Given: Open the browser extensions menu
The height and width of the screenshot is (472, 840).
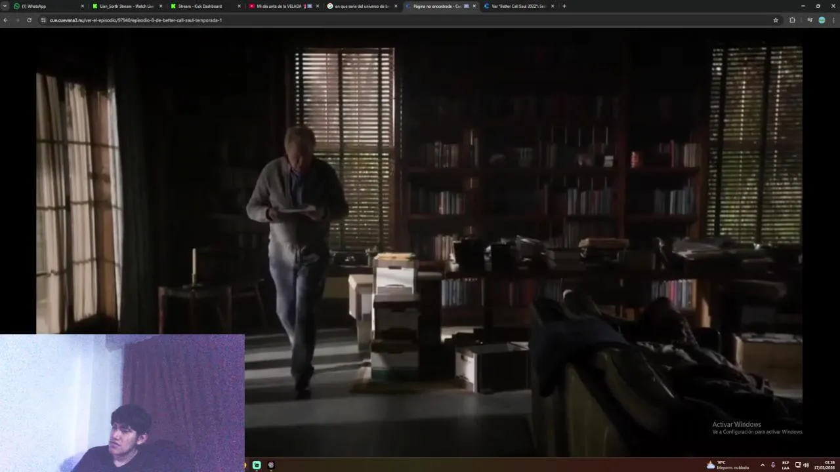Looking at the screenshot, I should pos(792,20).
